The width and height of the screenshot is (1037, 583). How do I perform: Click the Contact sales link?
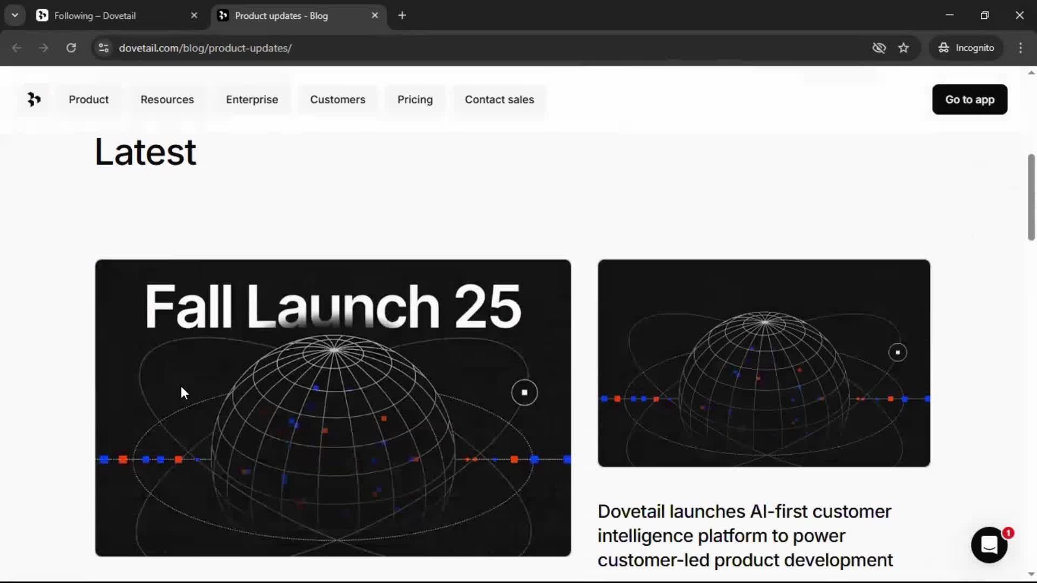tap(499, 100)
